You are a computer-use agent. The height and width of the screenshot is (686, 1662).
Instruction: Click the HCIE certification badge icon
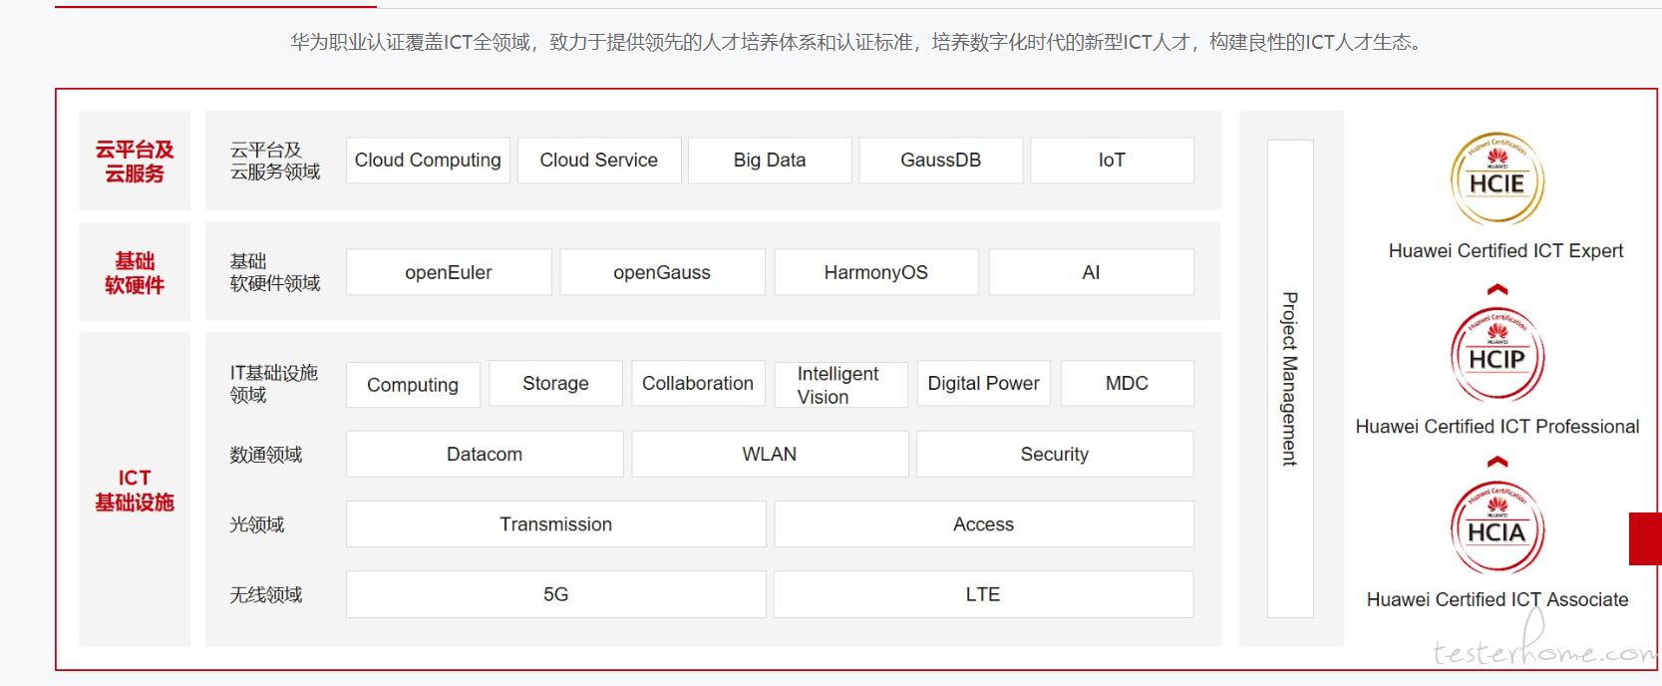click(x=1497, y=178)
